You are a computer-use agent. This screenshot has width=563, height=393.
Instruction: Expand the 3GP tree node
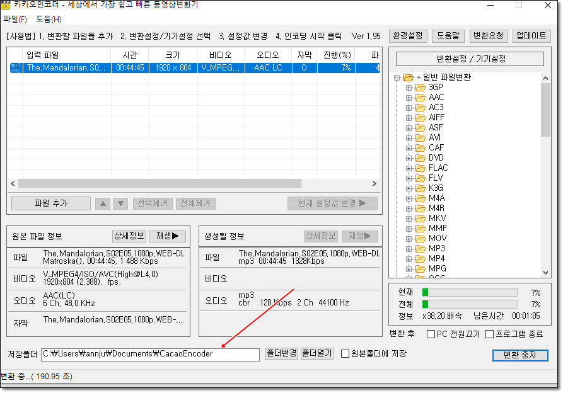pos(409,88)
